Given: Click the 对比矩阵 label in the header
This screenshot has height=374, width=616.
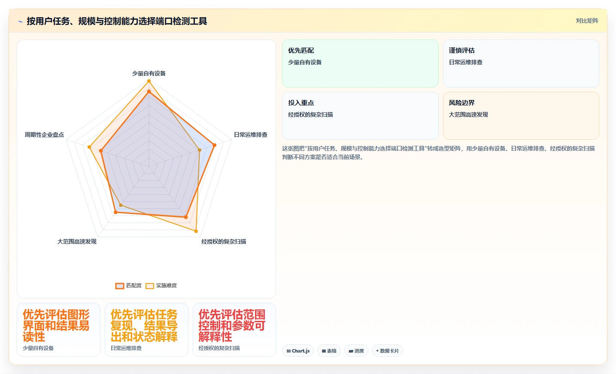Looking at the screenshot, I should pos(587,21).
